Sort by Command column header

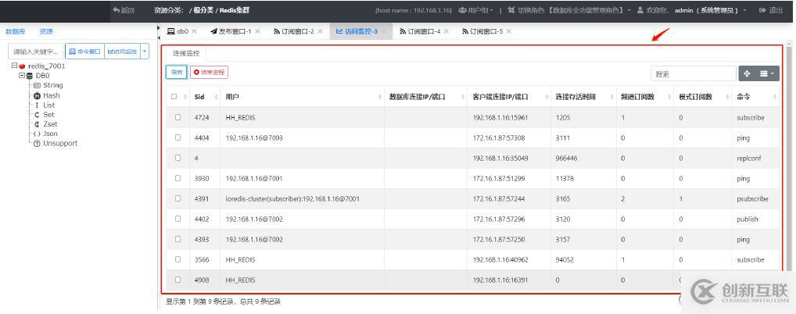(755, 96)
